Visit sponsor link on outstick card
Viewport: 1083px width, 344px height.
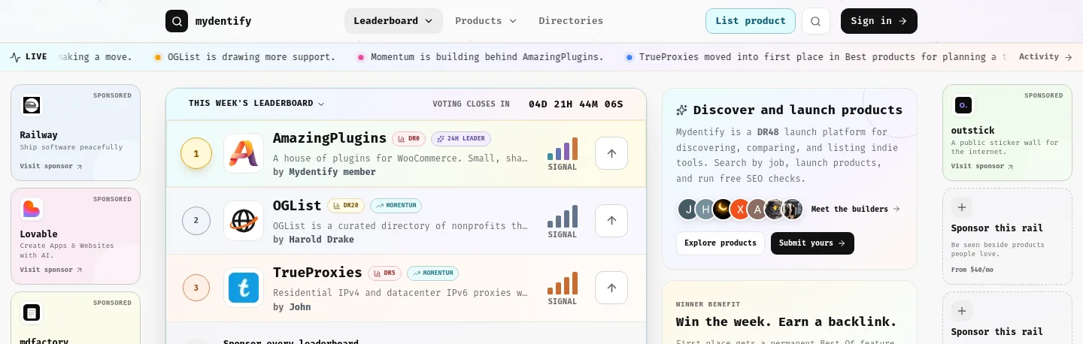(982, 166)
